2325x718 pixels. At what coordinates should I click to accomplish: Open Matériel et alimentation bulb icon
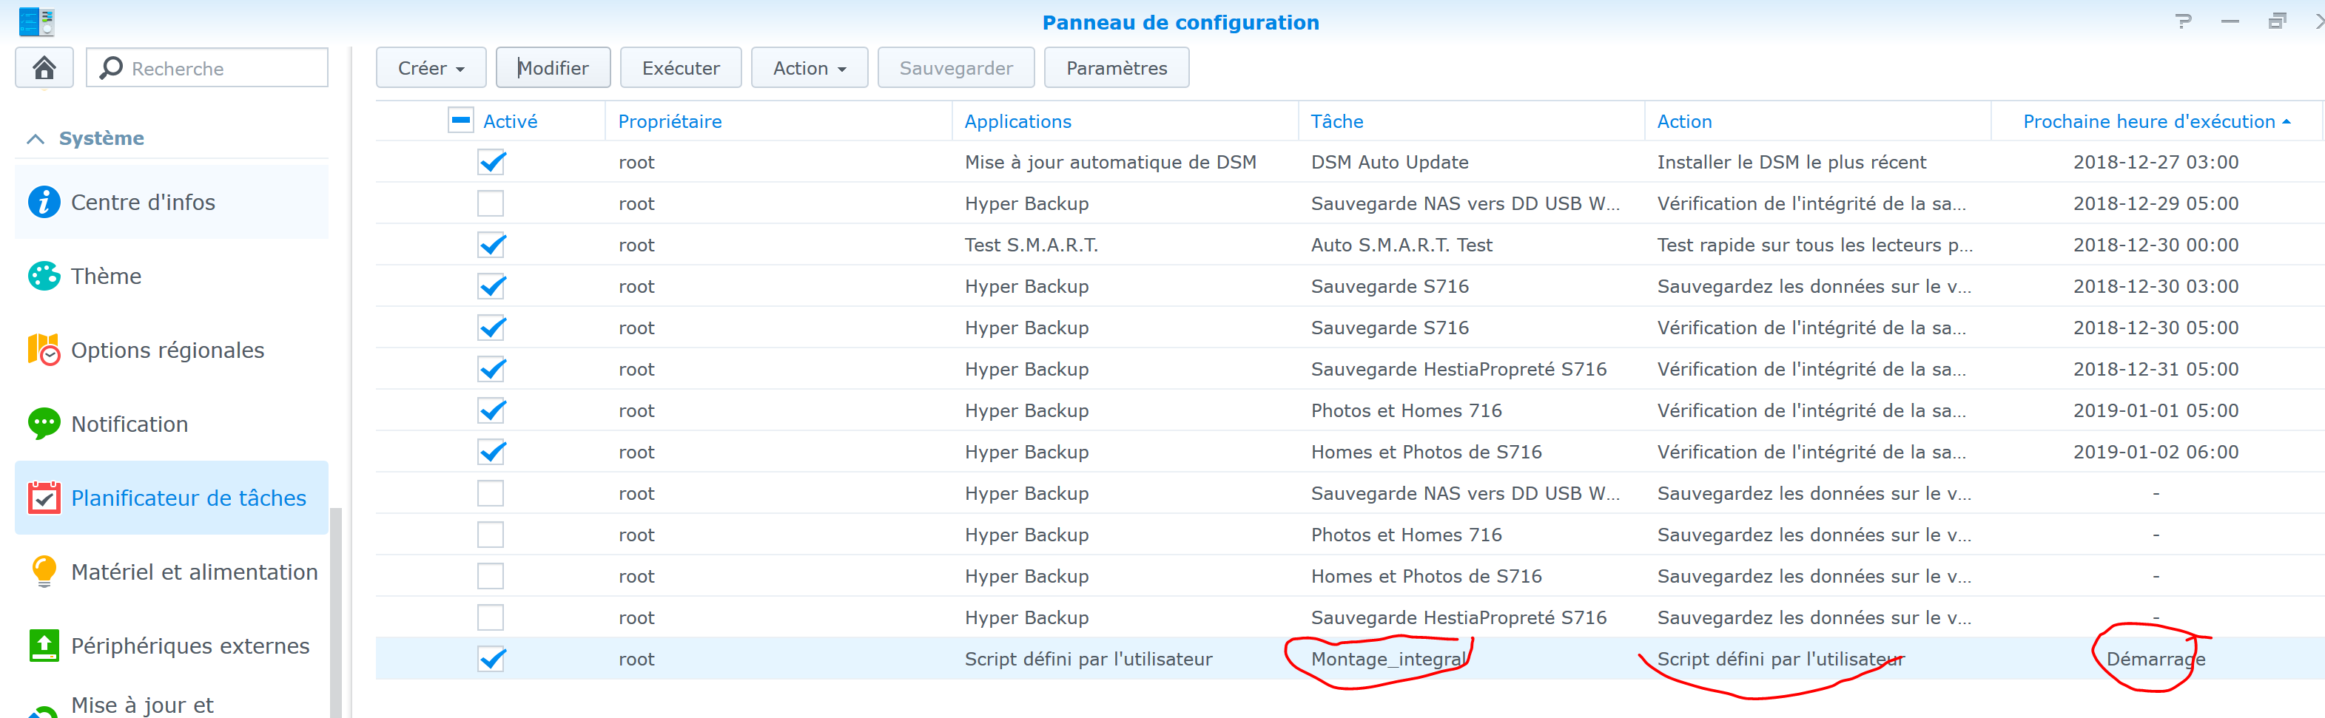click(44, 572)
